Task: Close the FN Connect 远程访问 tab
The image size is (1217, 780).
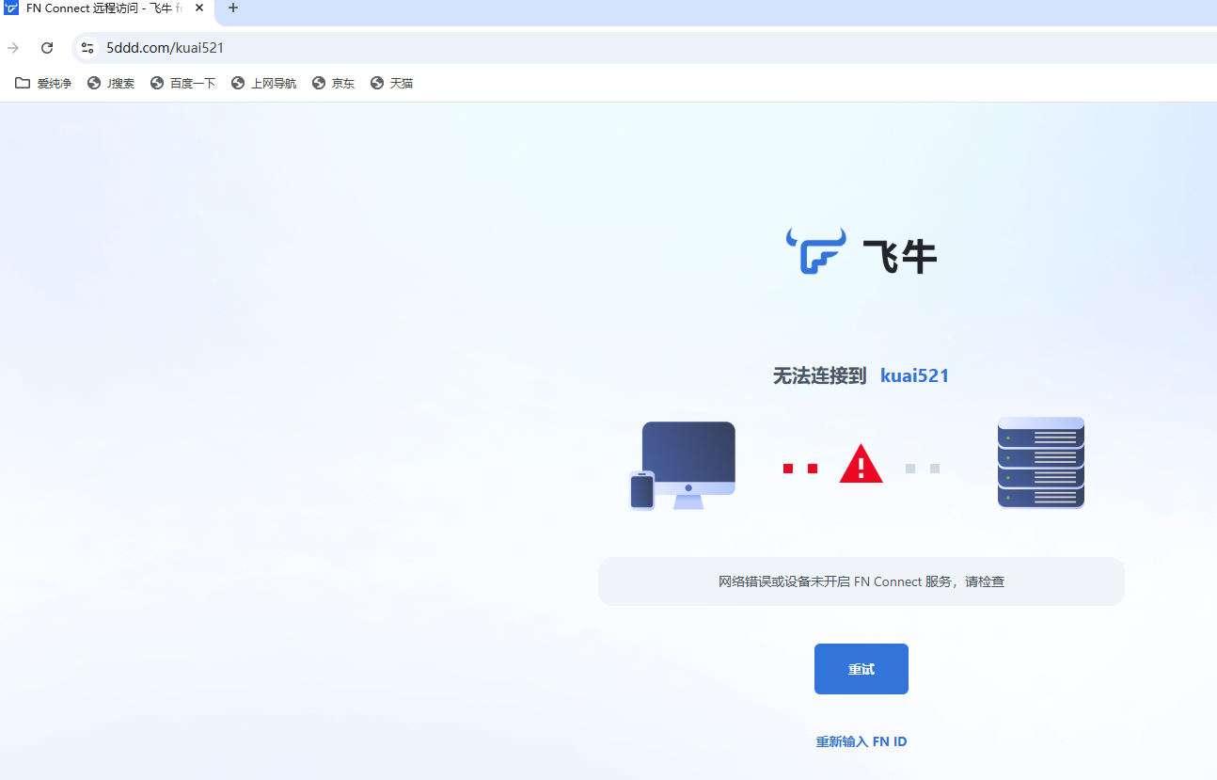Action: point(199,8)
